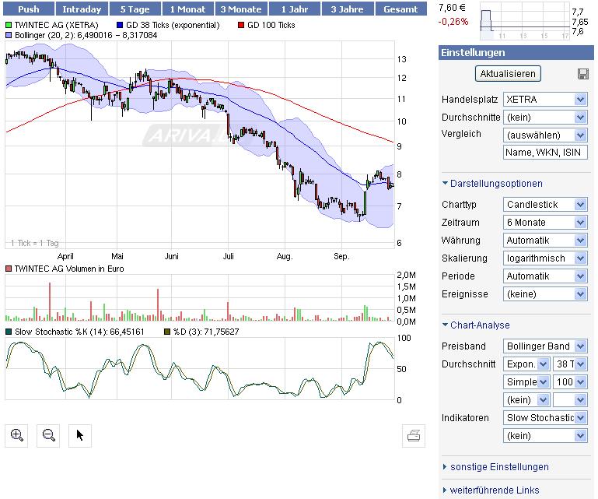
Task: Open the Skalierung logarithmisch dropdown
Action: point(544,258)
